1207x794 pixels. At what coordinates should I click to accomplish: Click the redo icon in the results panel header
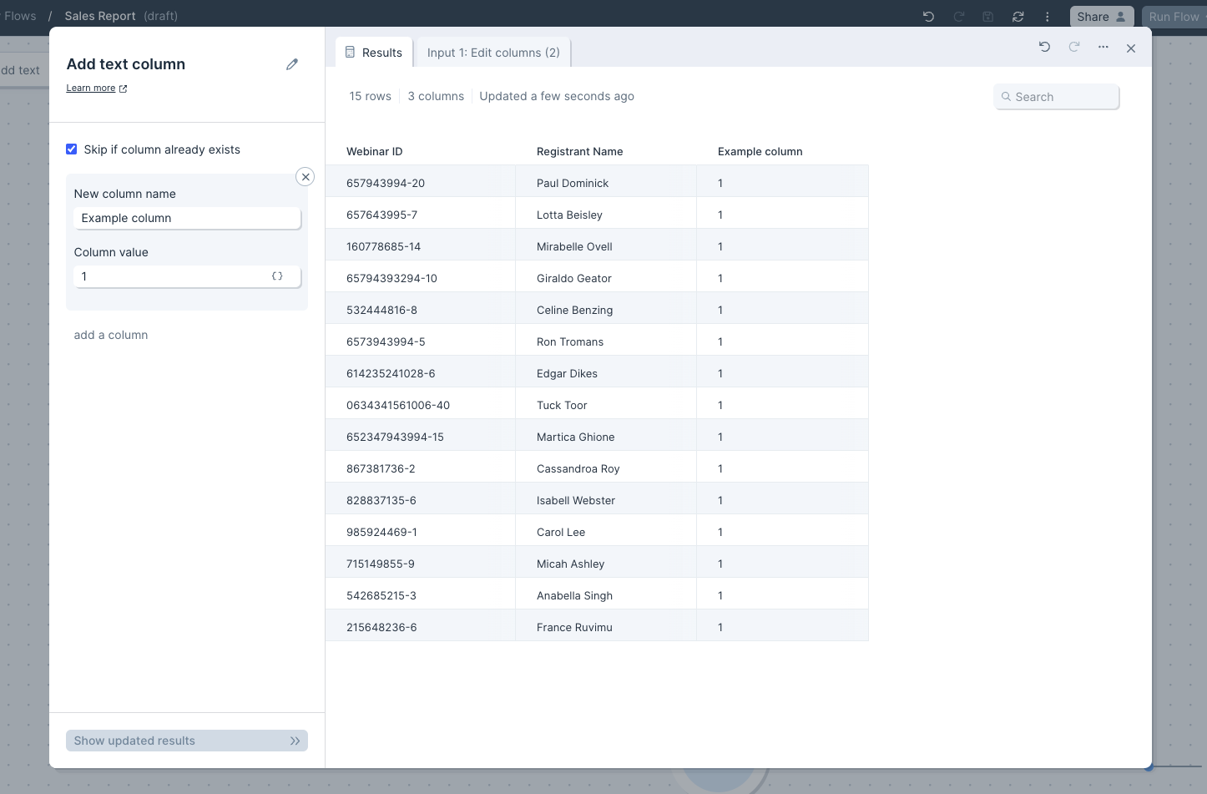[x=1074, y=48]
